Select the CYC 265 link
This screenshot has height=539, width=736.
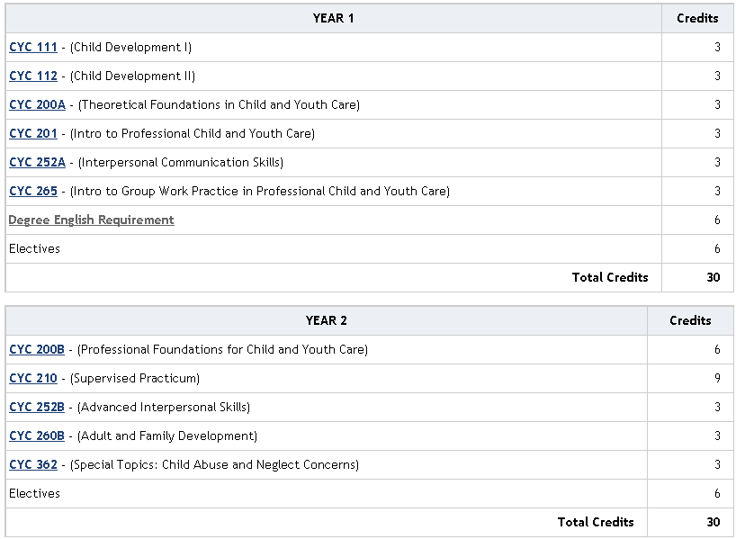(33, 191)
